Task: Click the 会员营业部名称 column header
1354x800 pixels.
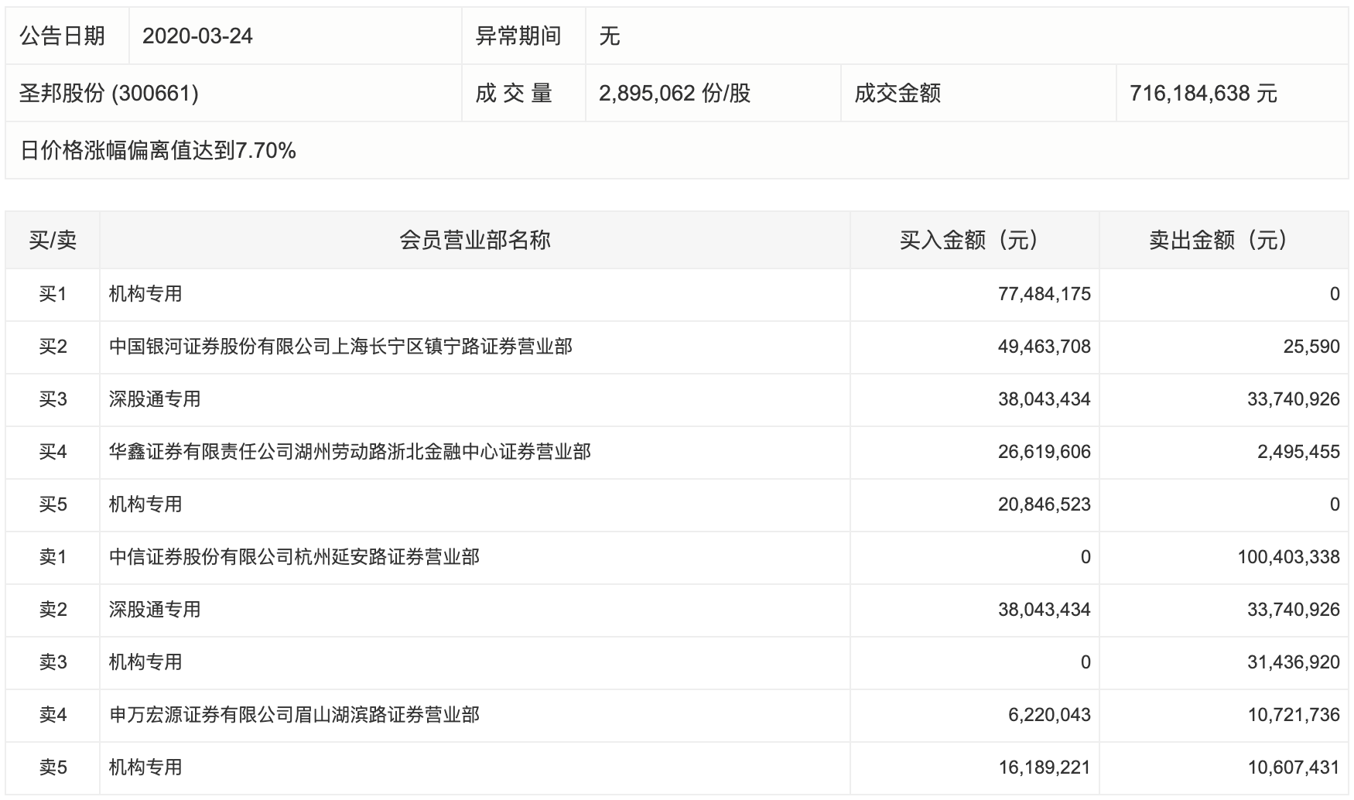Action: click(475, 241)
